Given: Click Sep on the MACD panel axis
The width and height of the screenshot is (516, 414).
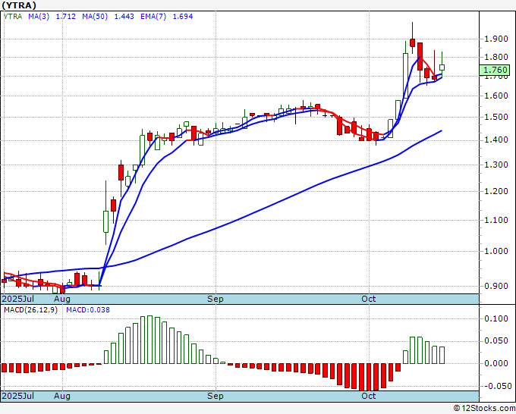Looking at the screenshot, I should click(216, 396).
